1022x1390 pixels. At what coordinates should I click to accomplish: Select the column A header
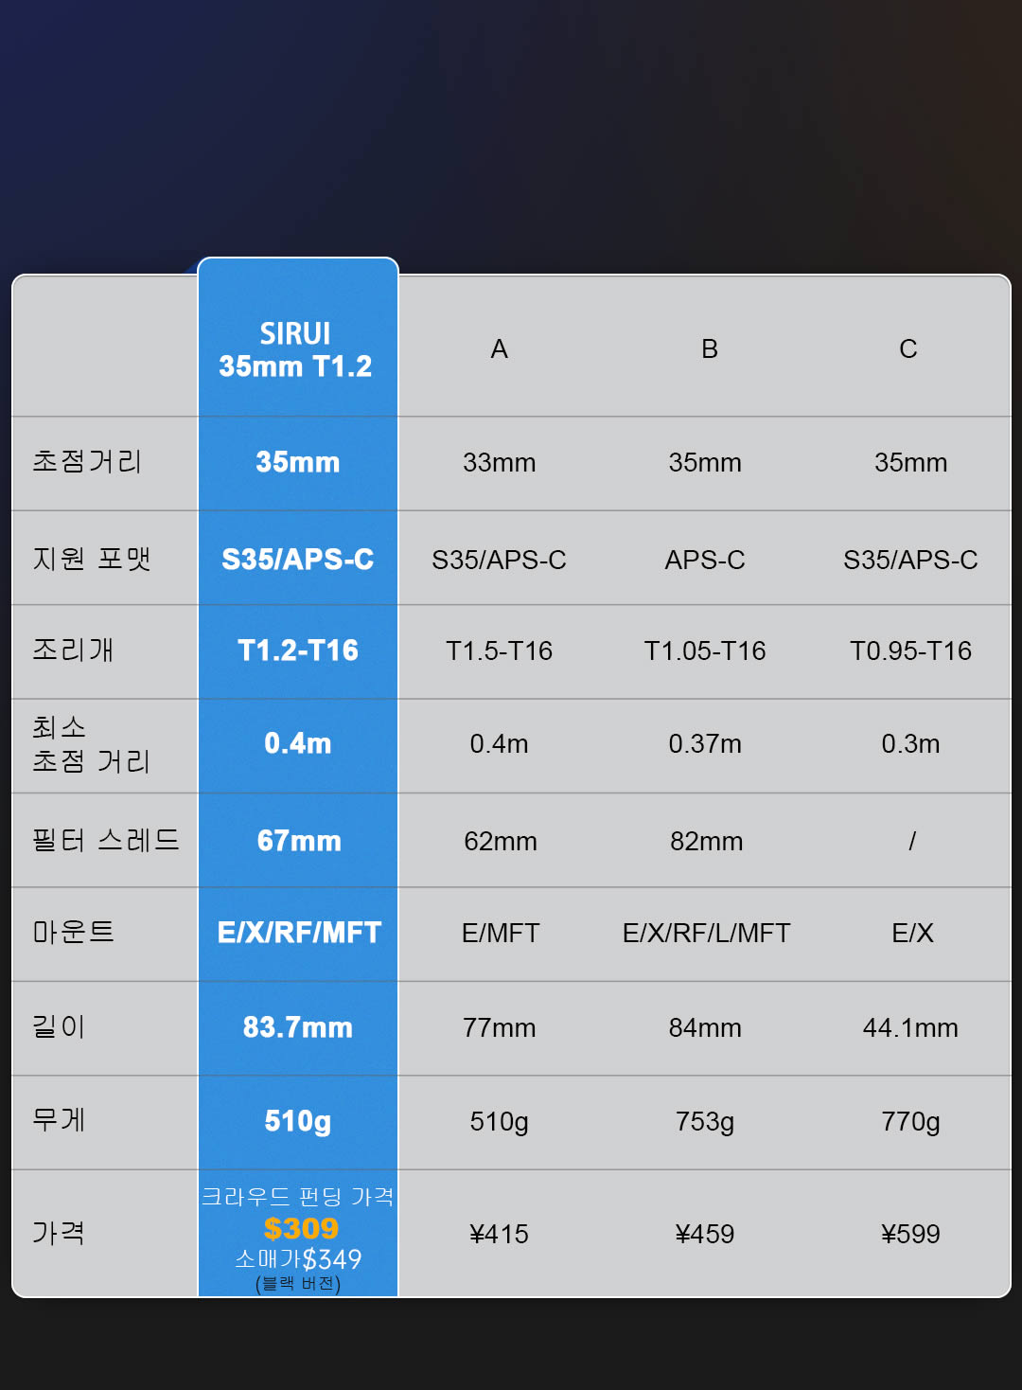[x=500, y=349]
